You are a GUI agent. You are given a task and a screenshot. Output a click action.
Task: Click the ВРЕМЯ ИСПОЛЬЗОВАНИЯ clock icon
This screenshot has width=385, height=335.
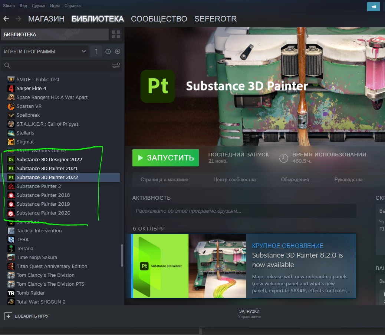pyautogui.click(x=284, y=158)
